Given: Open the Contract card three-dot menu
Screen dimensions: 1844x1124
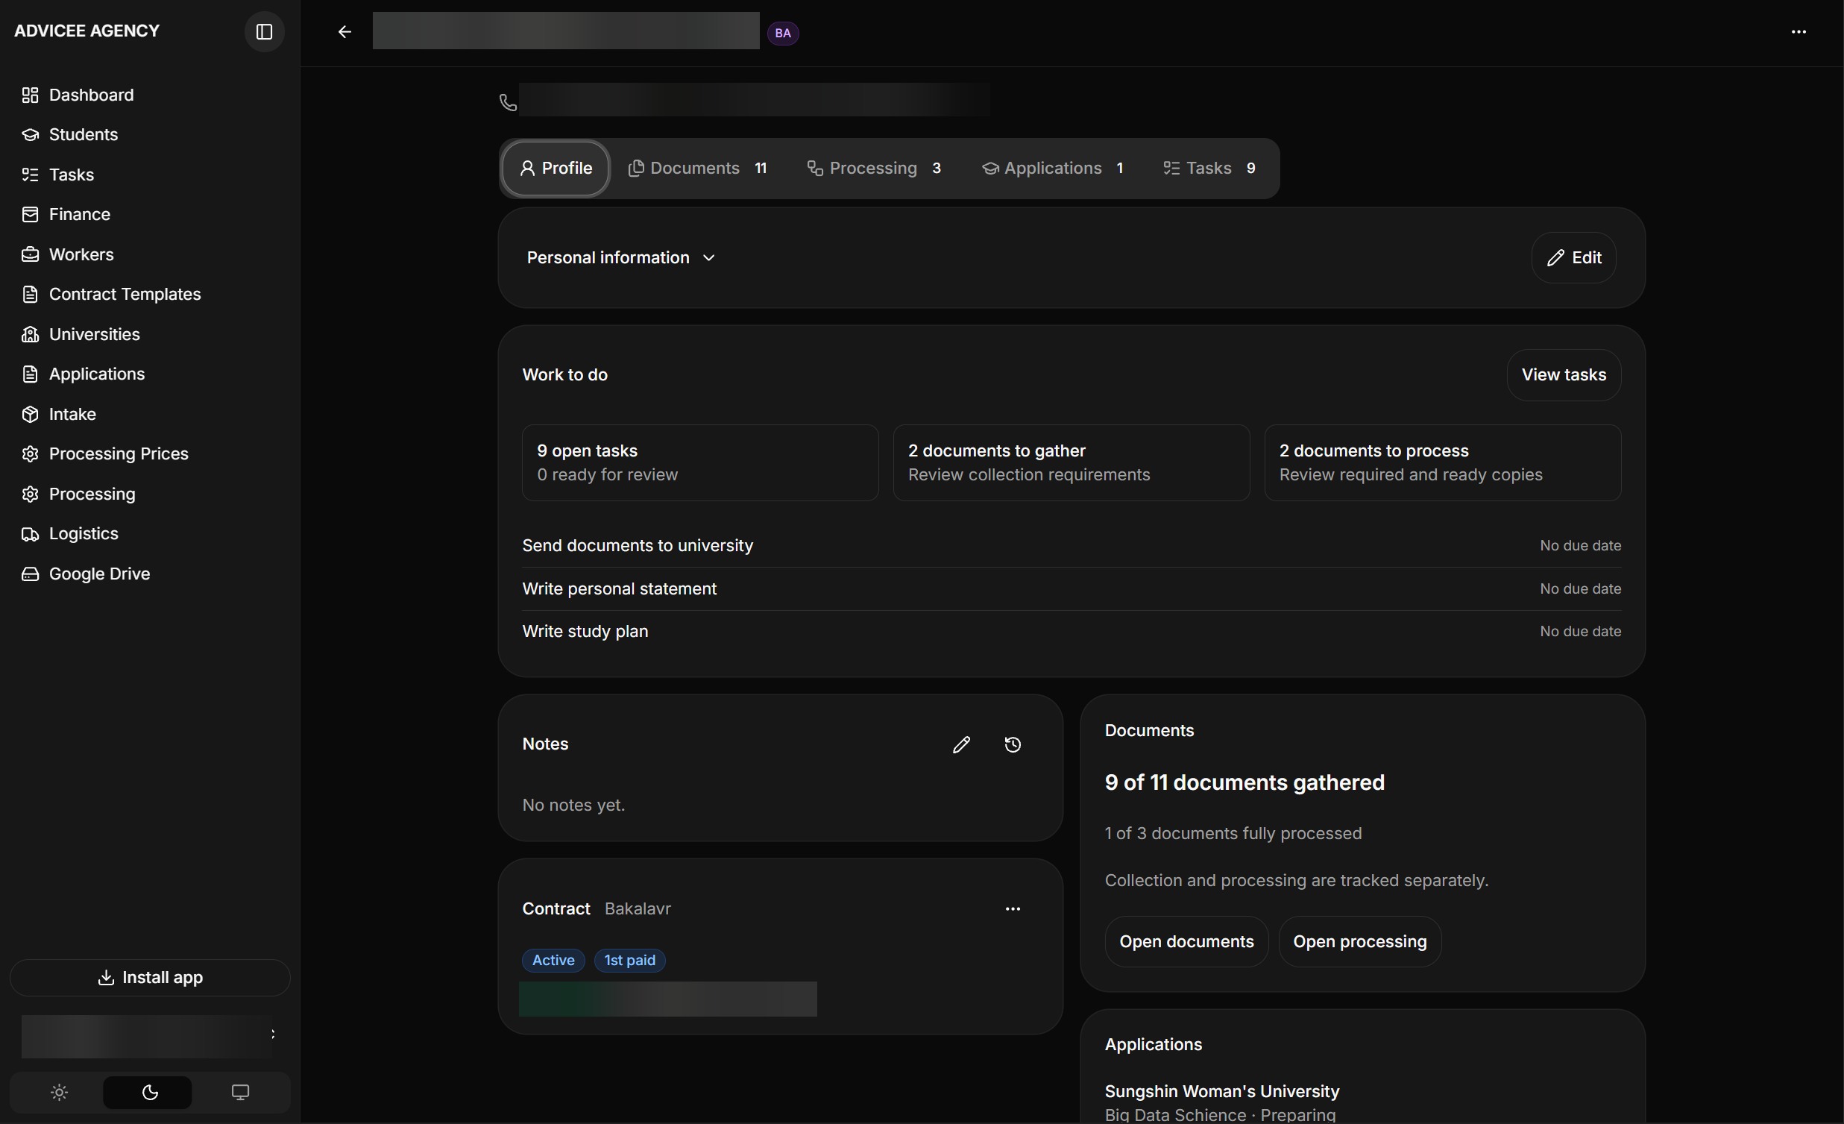Looking at the screenshot, I should tap(1013, 908).
